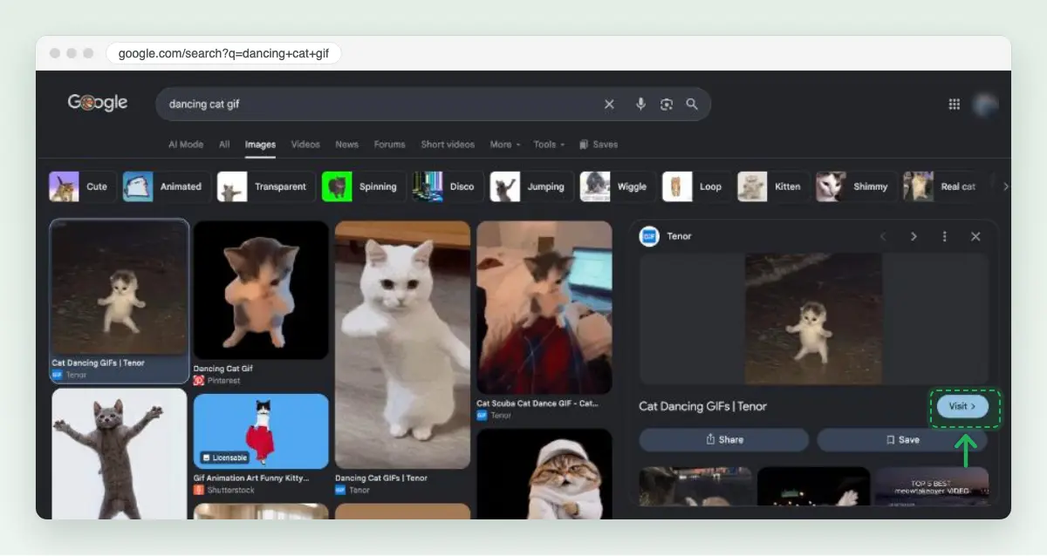
Task: Select the Loop filter chip
Action: [696, 186]
